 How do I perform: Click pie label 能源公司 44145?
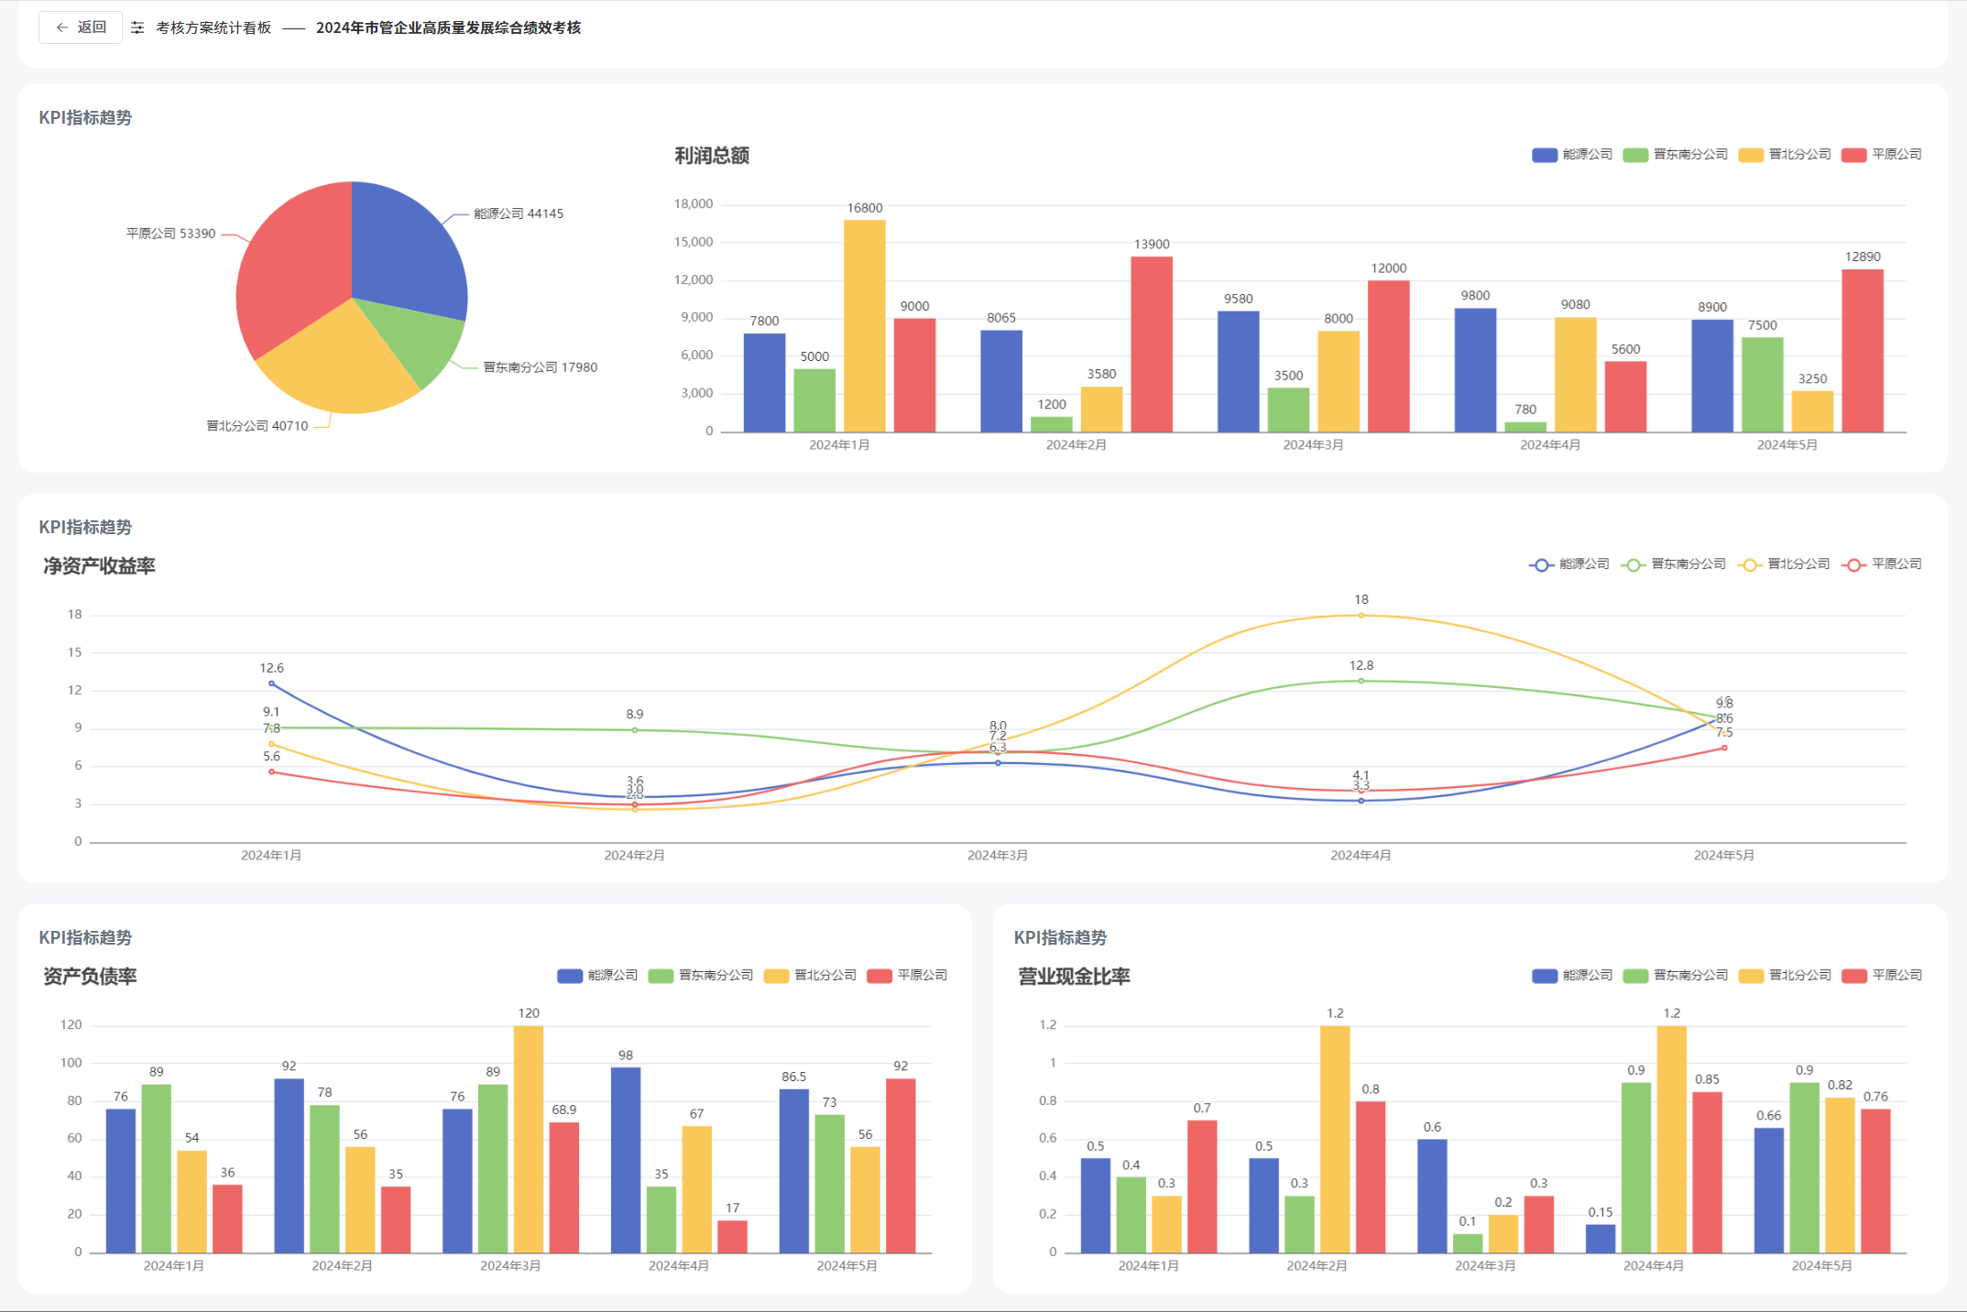tap(519, 213)
